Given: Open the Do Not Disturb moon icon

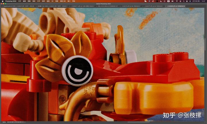Looking at the screenshot, I should coord(161,1).
